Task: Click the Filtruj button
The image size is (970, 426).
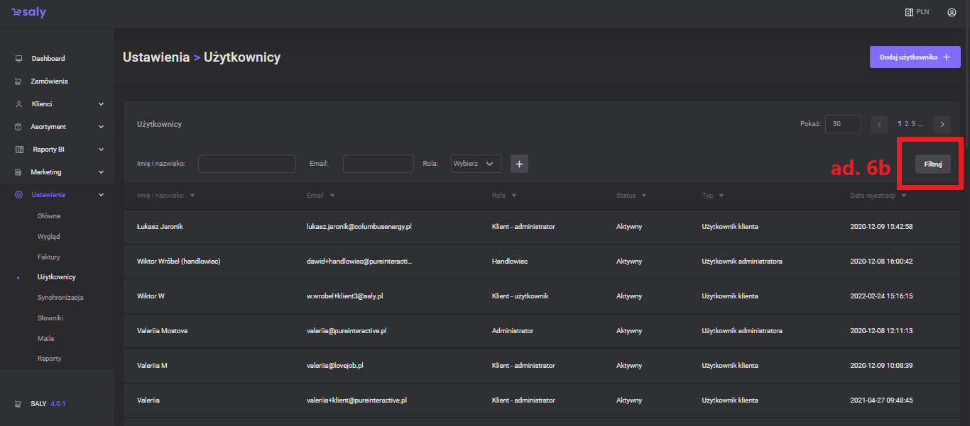Action: coord(932,164)
